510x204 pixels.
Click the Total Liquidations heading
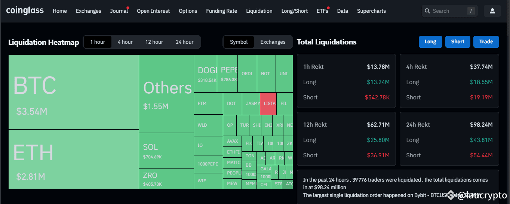click(327, 42)
